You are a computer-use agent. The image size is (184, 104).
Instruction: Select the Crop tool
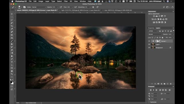coord(12,26)
